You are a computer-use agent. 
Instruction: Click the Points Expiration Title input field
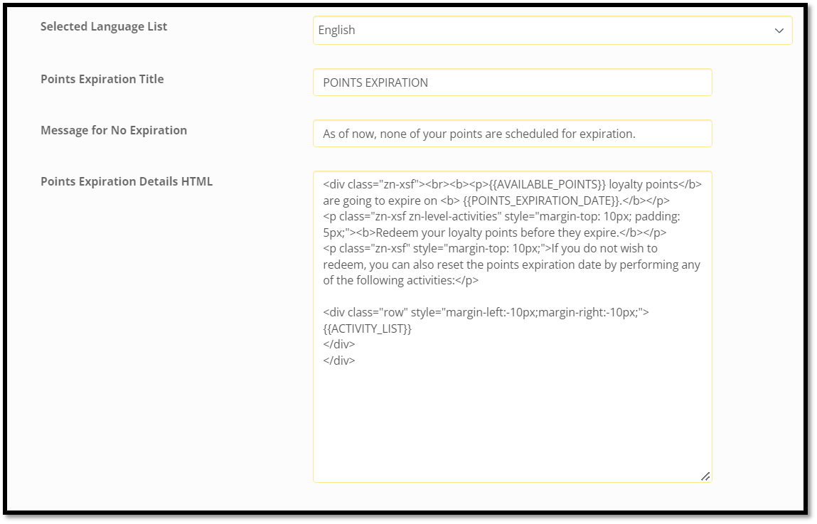[x=512, y=82]
